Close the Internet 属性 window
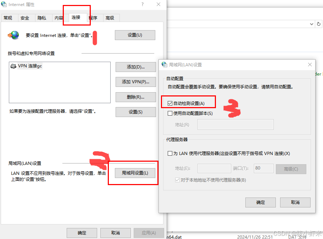Image resolution: width=323 pixels, height=239 pixels. pyautogui.click(x=158, y=4)
